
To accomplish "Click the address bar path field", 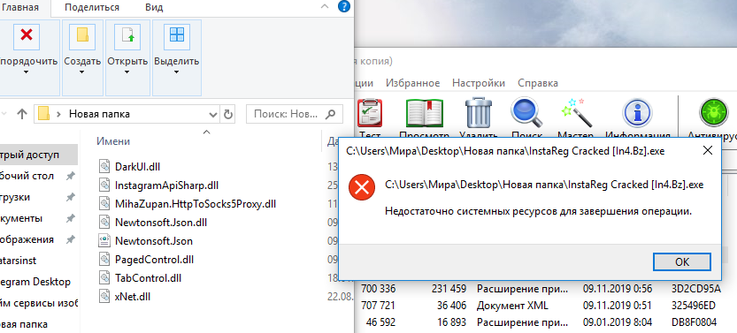I will click(127, 114).
